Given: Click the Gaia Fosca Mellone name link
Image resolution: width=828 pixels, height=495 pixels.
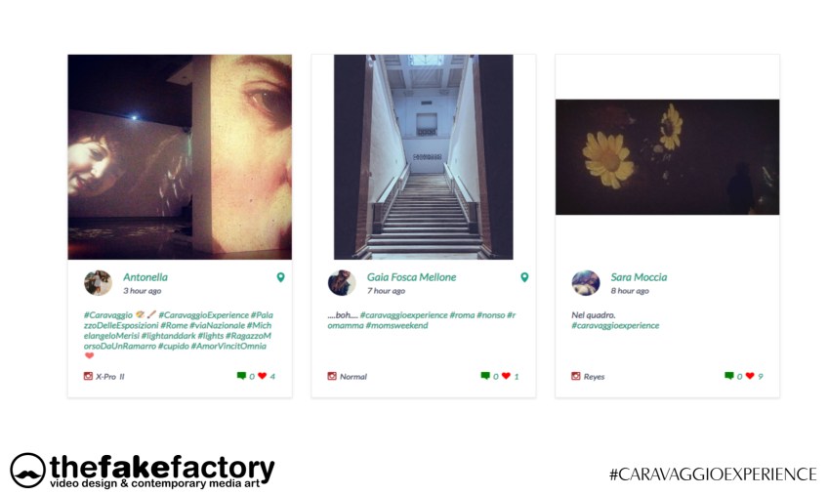Looking at the screenshot, I should [x=411, y=277].
